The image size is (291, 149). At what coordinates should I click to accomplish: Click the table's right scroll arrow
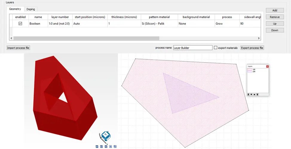[x=259, y=38]
